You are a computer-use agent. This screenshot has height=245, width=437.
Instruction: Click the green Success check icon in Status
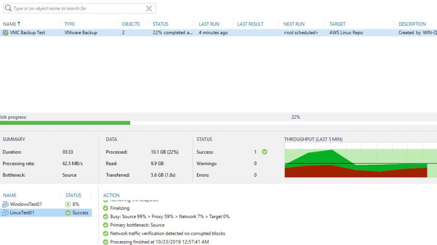pyautogui.click(x=265, y=152)
